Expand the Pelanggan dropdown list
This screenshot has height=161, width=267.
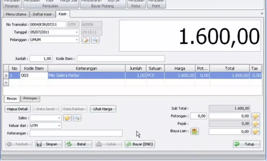tap(77, 40)
